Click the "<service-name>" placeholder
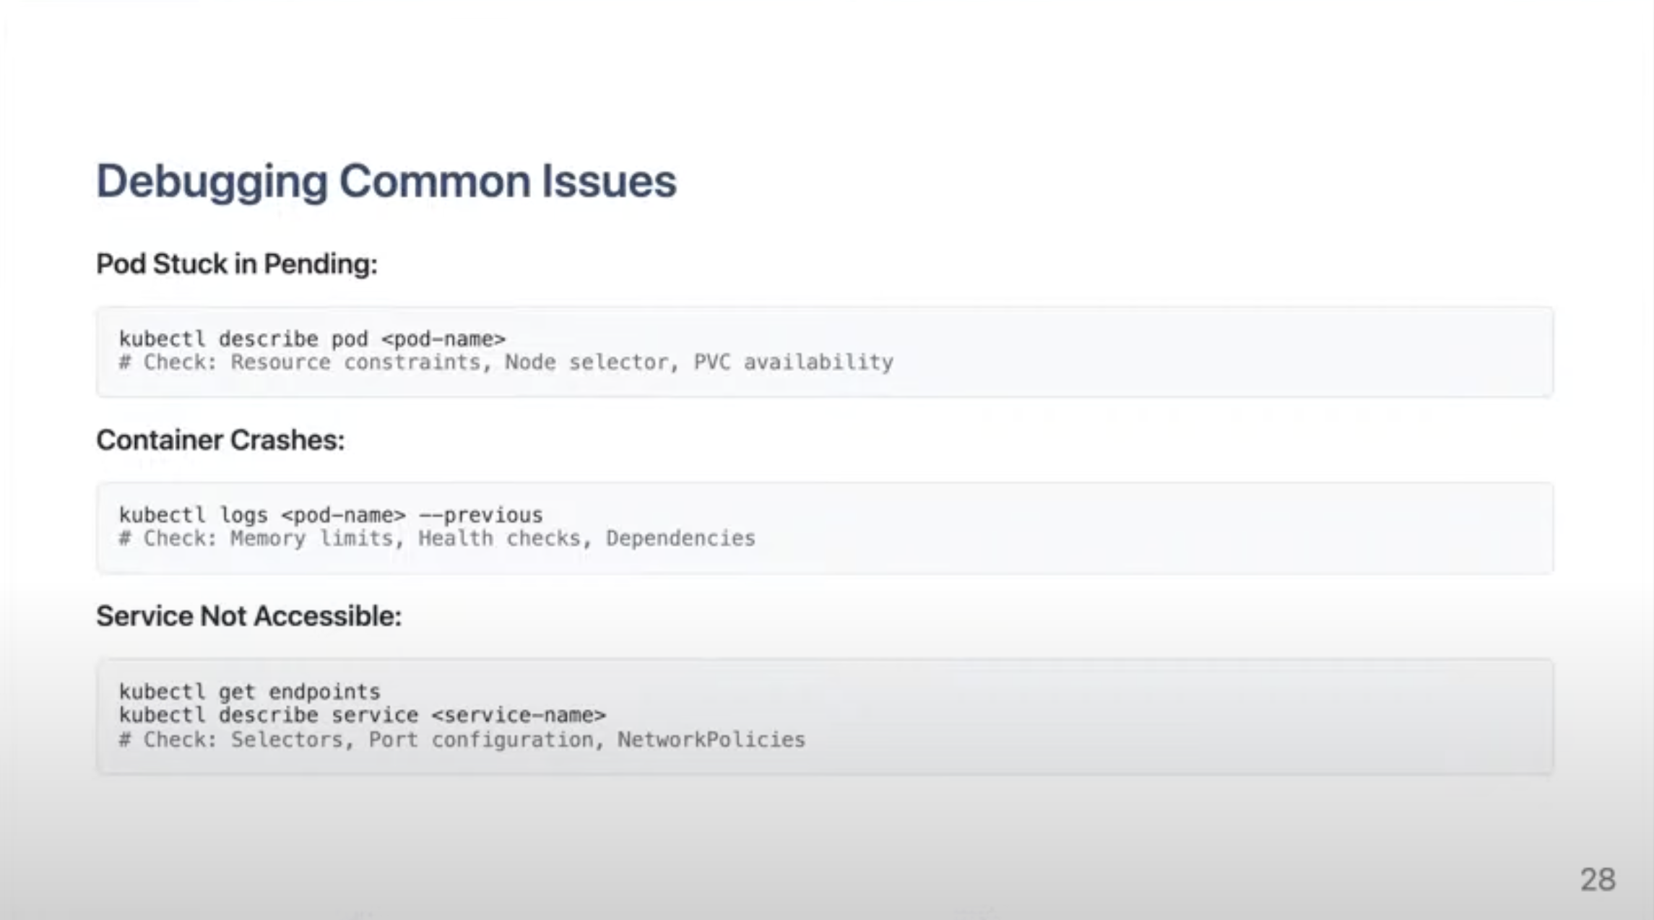 click(x=519, y=716)
